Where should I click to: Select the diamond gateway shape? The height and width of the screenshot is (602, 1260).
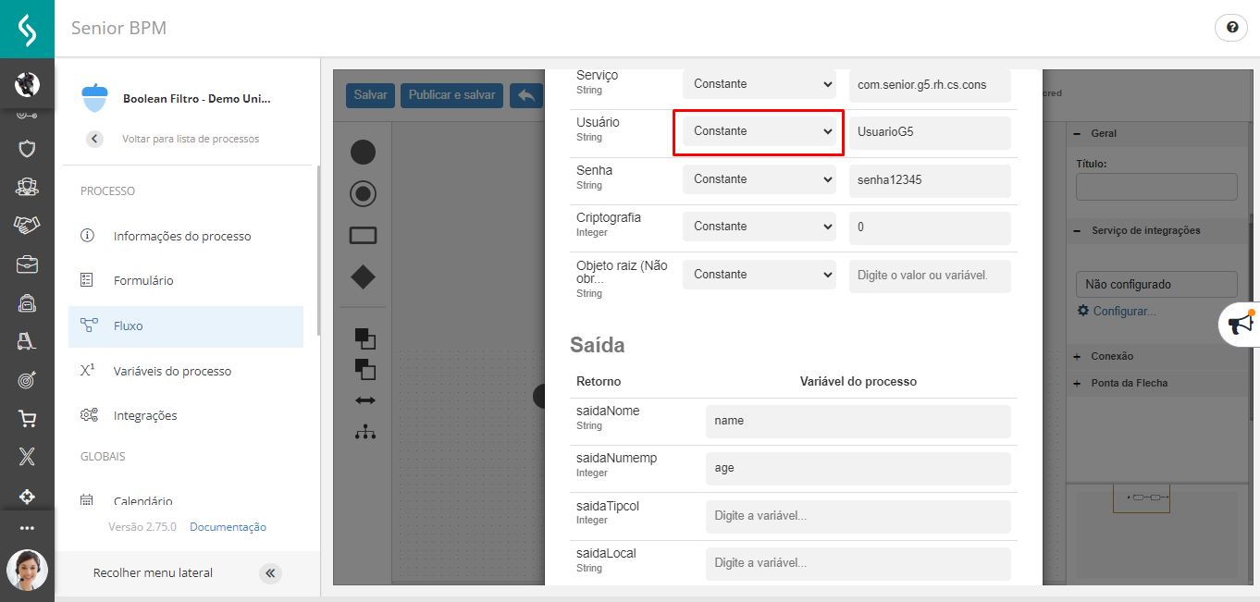click(363, 276)
